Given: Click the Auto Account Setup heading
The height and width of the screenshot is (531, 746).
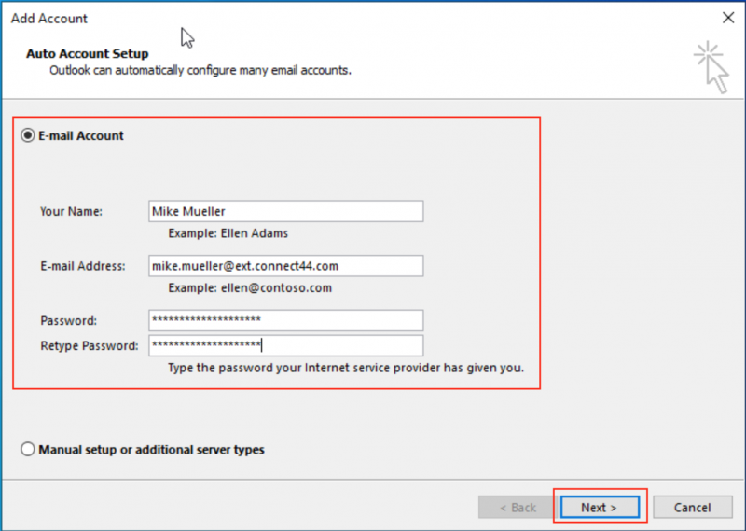Looking at the screenshot, I should [x=87, y=54].
